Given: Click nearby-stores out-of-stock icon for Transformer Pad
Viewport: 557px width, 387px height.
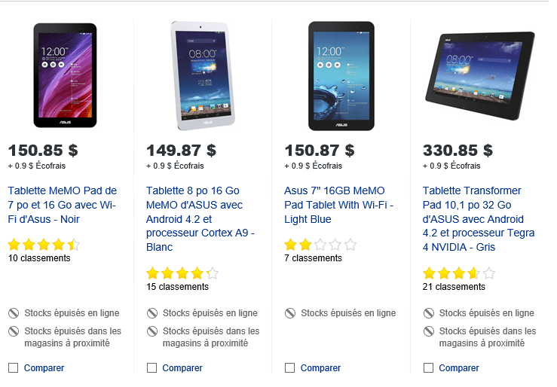Looking at the screenshot, I should click(428, 331).
